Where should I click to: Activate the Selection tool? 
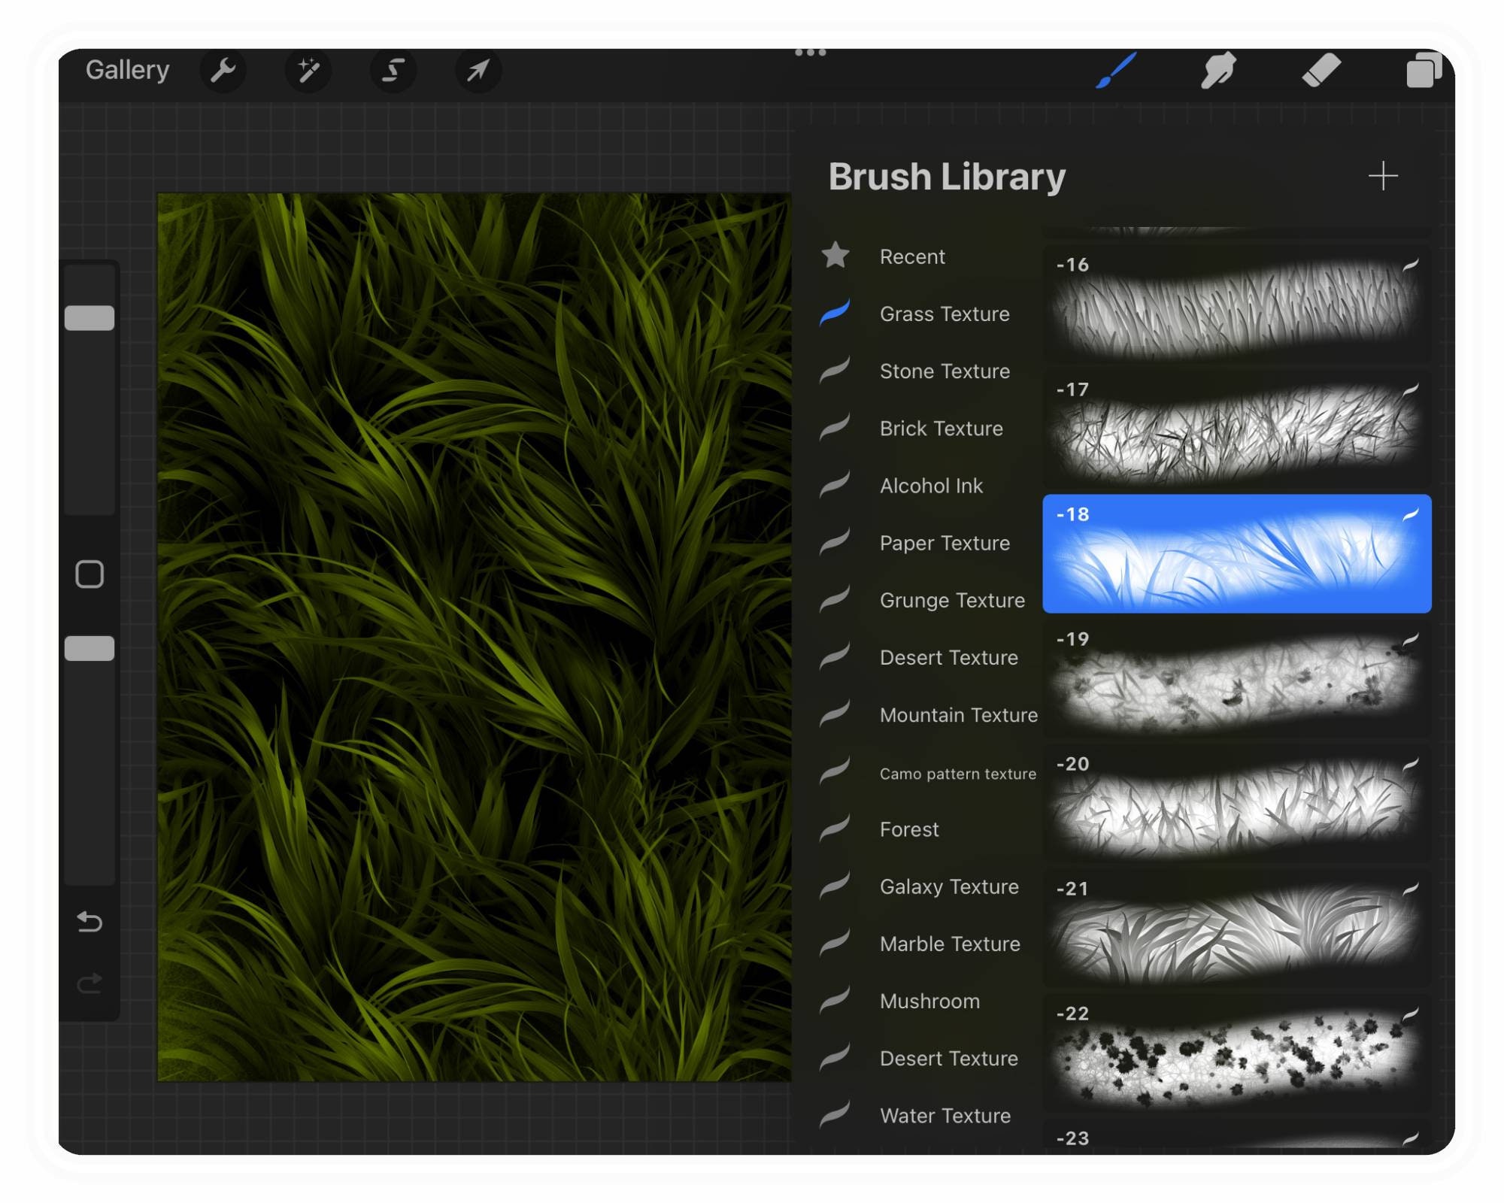pos(393,70)
